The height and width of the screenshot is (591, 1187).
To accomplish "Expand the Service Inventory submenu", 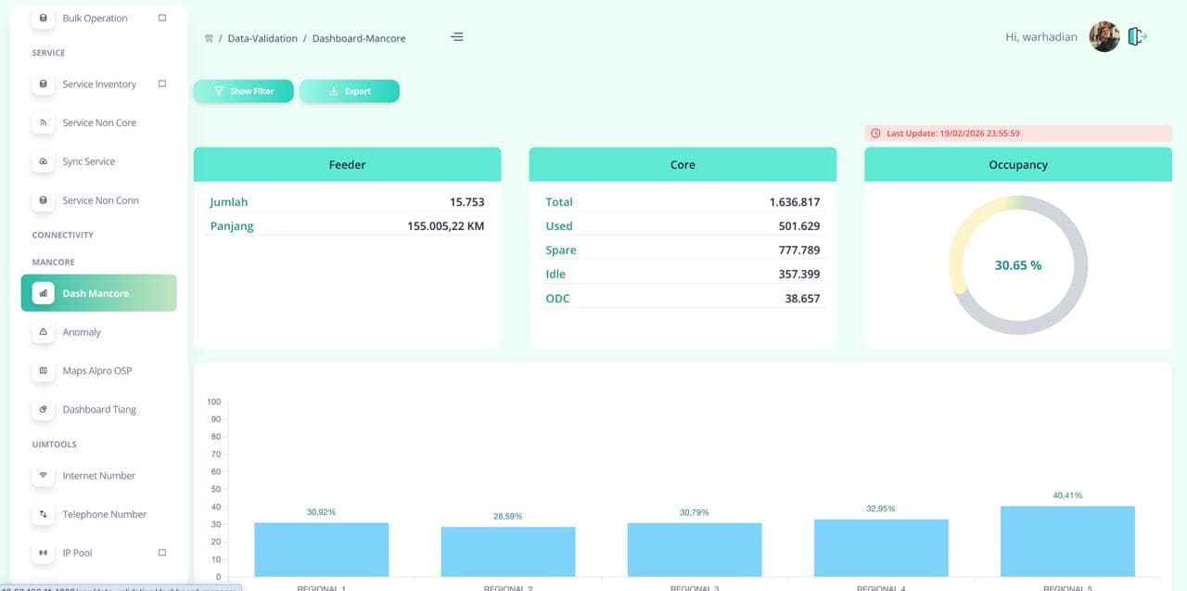I will point(162,84).
